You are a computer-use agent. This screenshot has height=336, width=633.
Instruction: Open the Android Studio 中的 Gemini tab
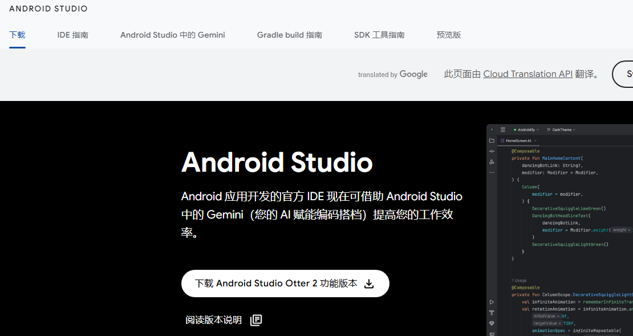tap(172, 35)
